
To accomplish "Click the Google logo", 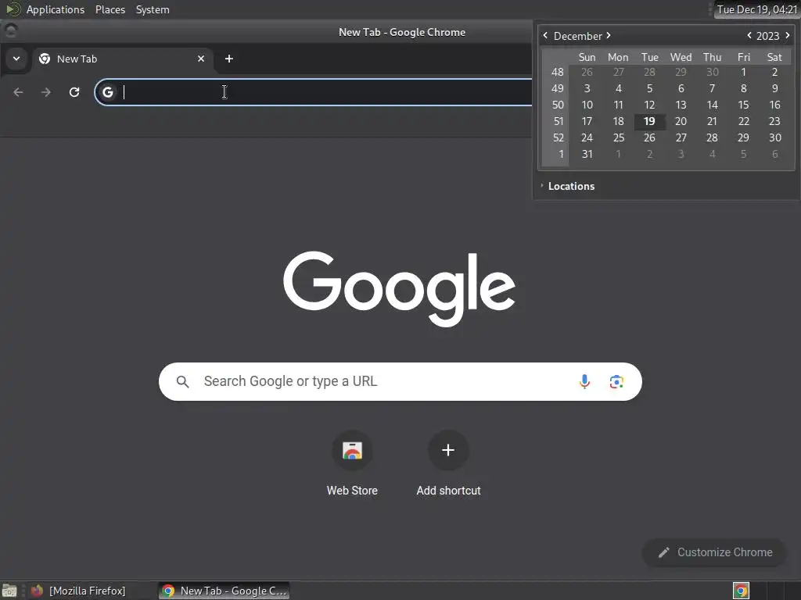I will point(399,288).
